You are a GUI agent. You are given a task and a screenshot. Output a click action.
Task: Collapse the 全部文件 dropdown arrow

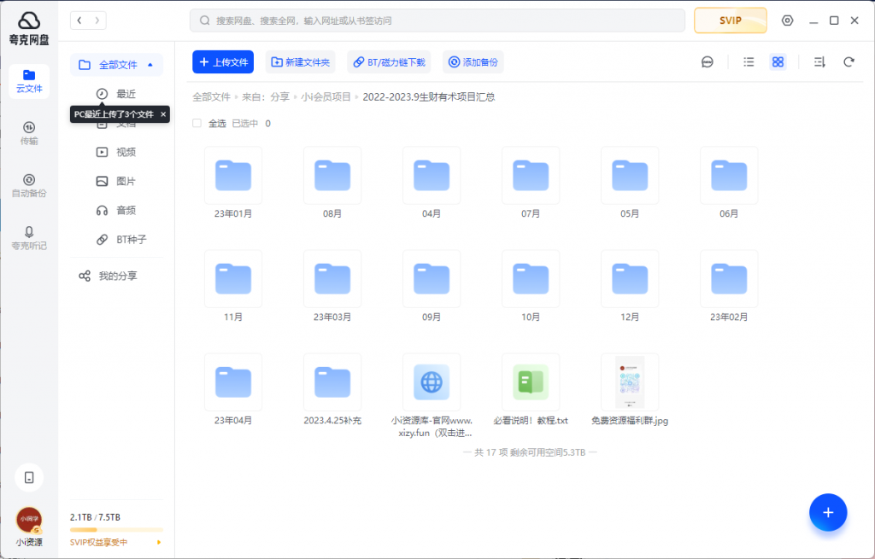[x=150, y=65]
